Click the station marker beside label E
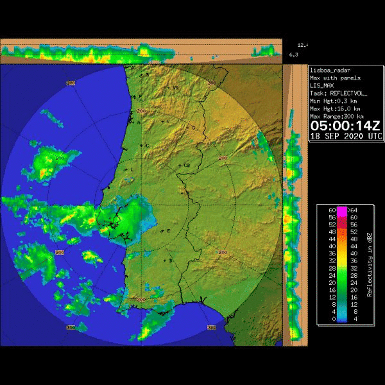Viewport: 385px width, 385px height. (162, 231)
